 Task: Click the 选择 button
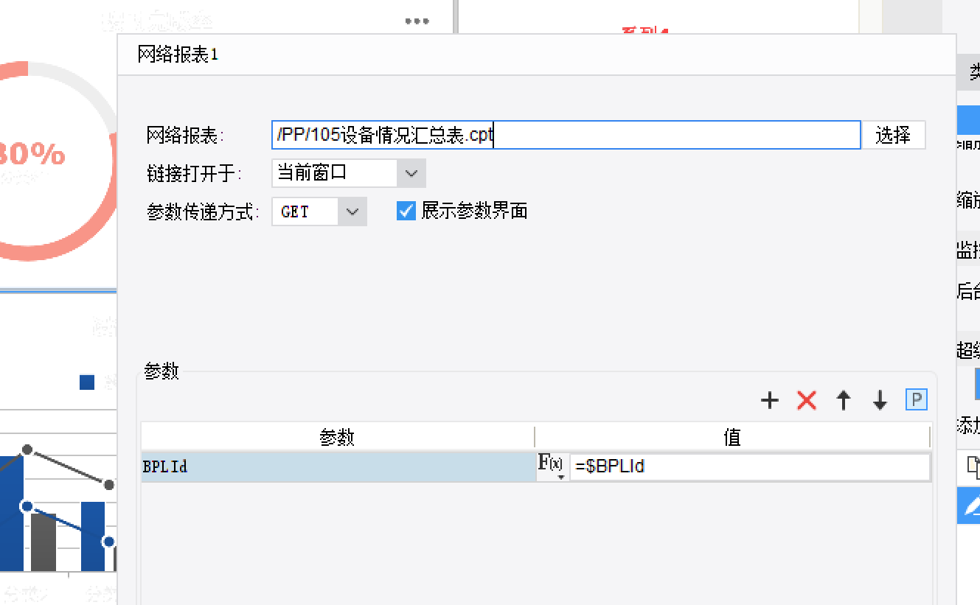coord(893,135)
